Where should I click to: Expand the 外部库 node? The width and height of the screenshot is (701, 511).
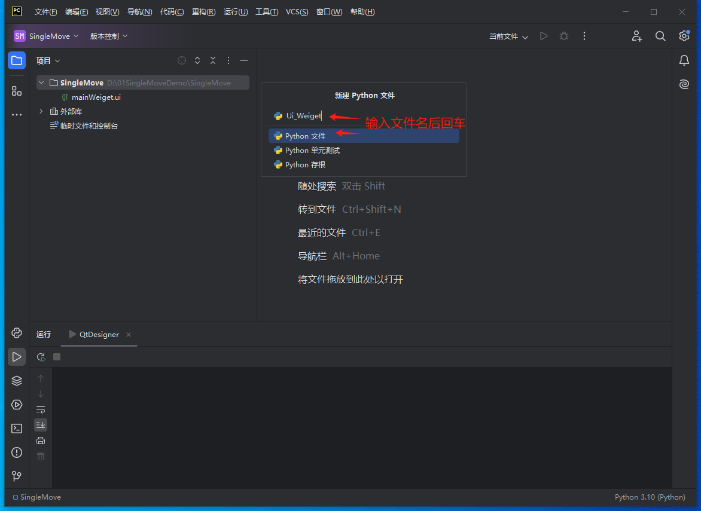(41, 111)
